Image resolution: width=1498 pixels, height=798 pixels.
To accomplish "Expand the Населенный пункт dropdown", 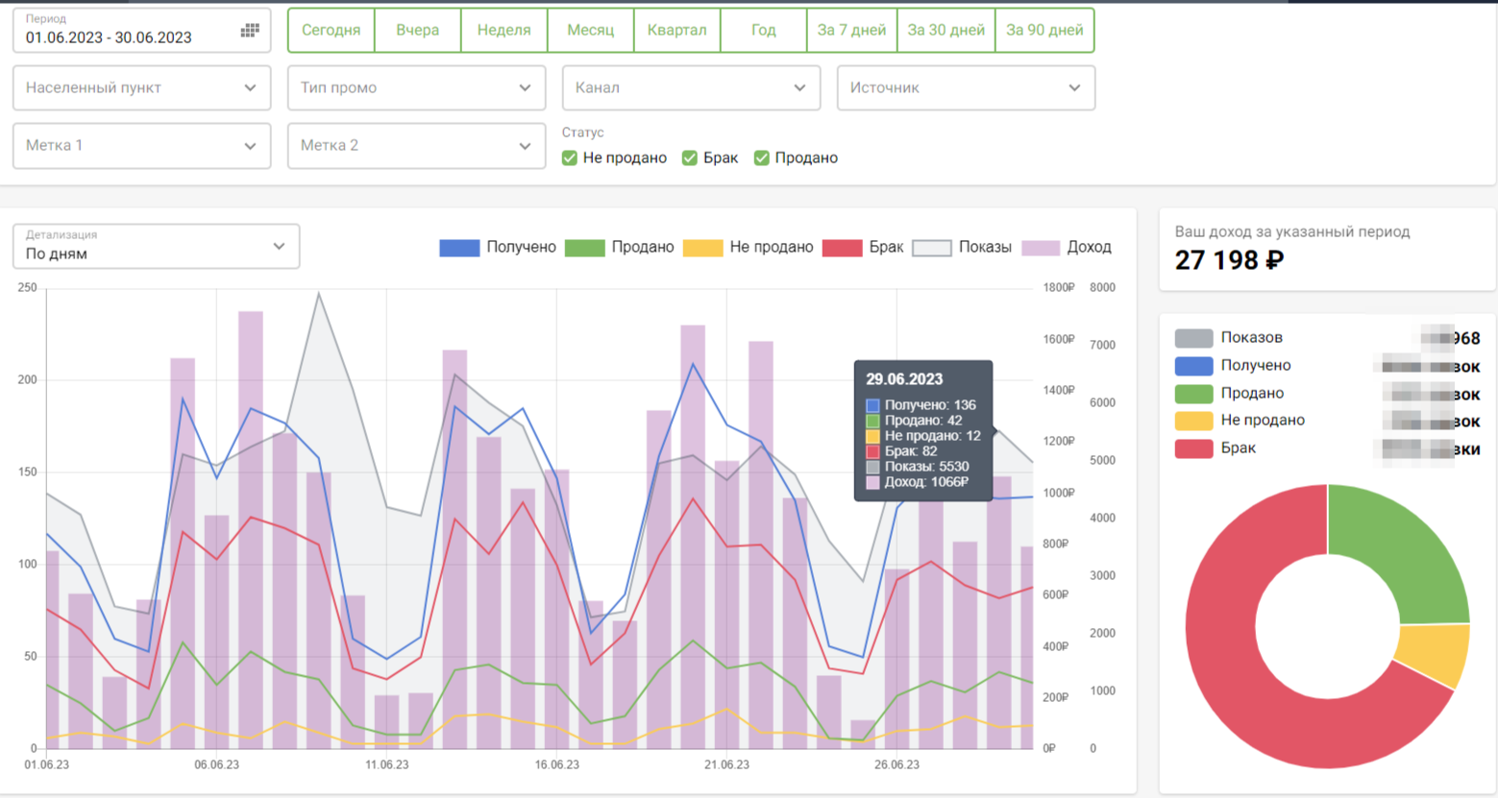I will 141,88.
